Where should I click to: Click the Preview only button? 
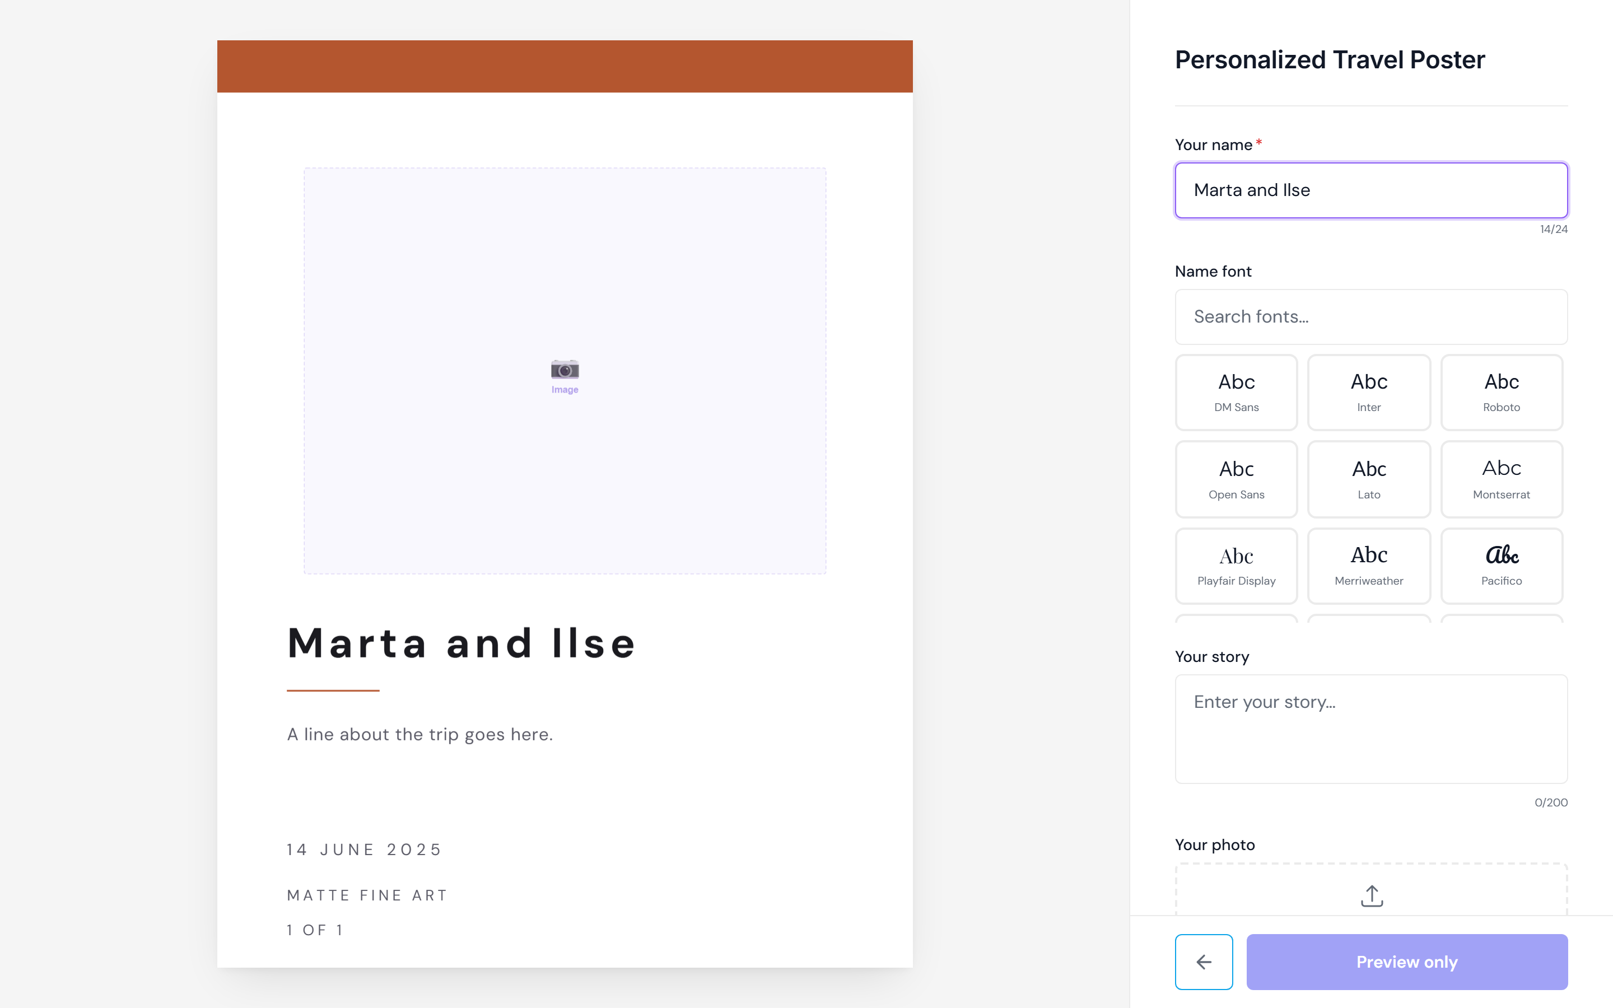point(1407,962)
